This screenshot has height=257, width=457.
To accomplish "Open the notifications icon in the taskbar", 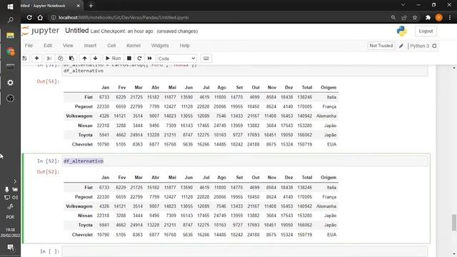I will [11, 248].
